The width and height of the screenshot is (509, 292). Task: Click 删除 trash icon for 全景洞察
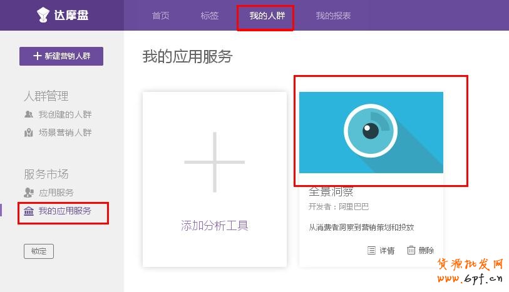click(411, 250)
